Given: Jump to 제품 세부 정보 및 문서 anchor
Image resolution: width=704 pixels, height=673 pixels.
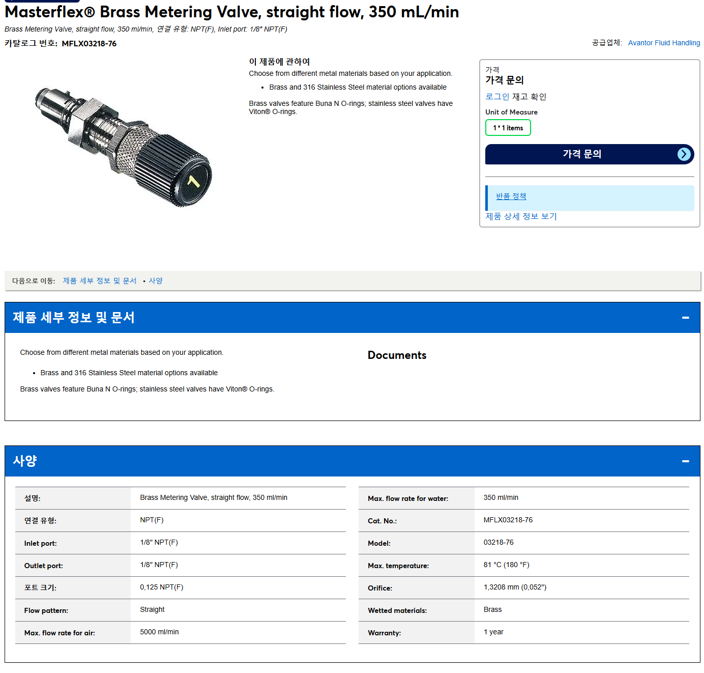Looking at the screenshot, I should (100, 281).
